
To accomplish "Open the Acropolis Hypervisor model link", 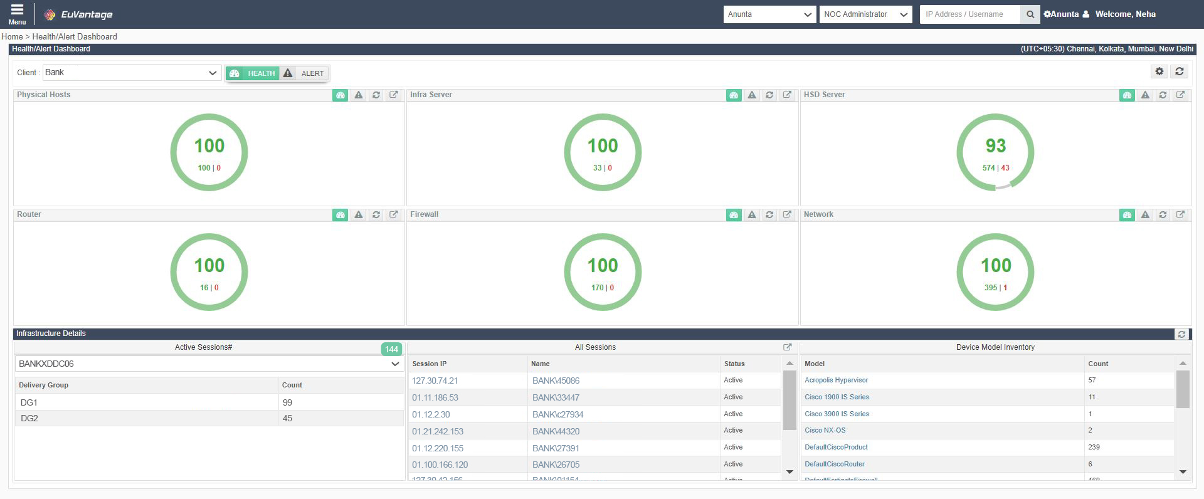I will (836, 381).
